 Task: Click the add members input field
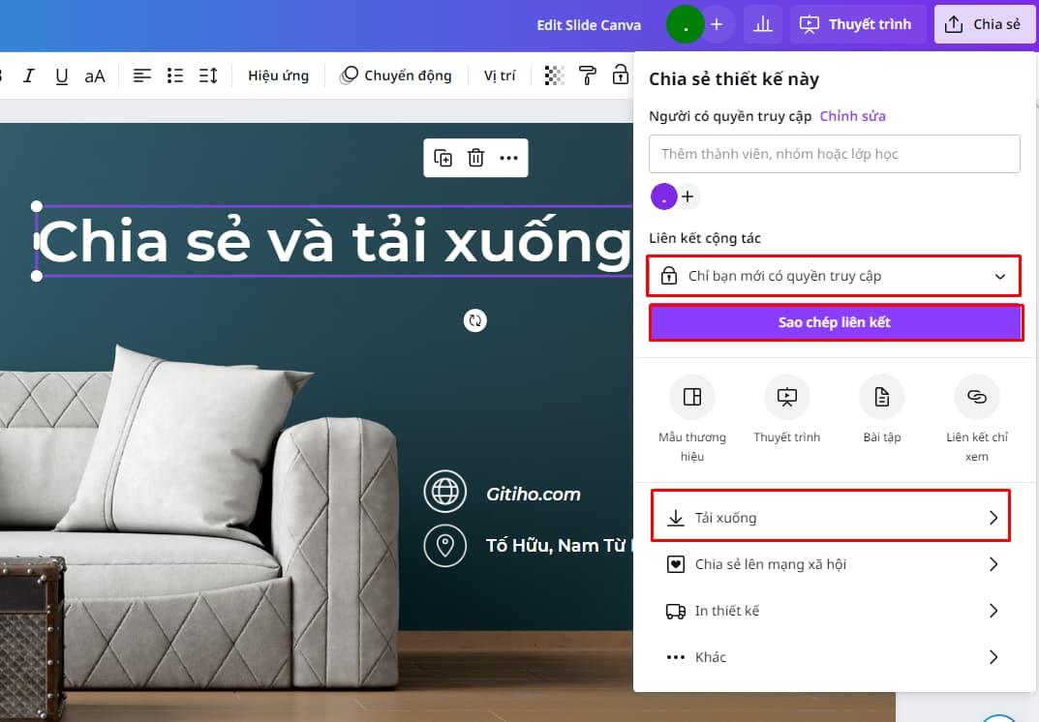[x=835, y=154]
